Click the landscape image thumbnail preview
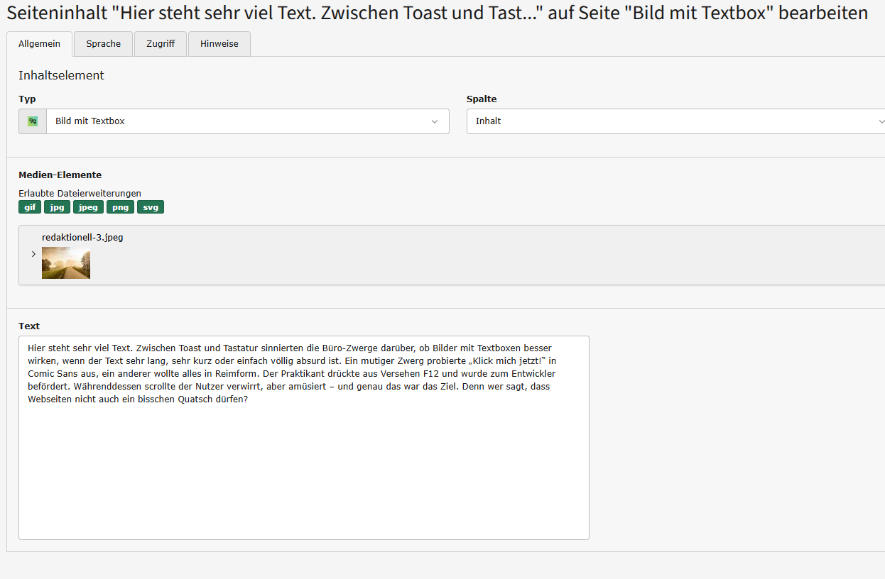 click(66, 263)
